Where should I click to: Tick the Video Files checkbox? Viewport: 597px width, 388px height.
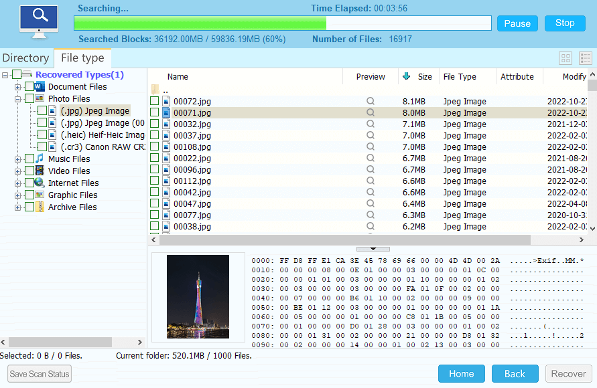point(29,171)
